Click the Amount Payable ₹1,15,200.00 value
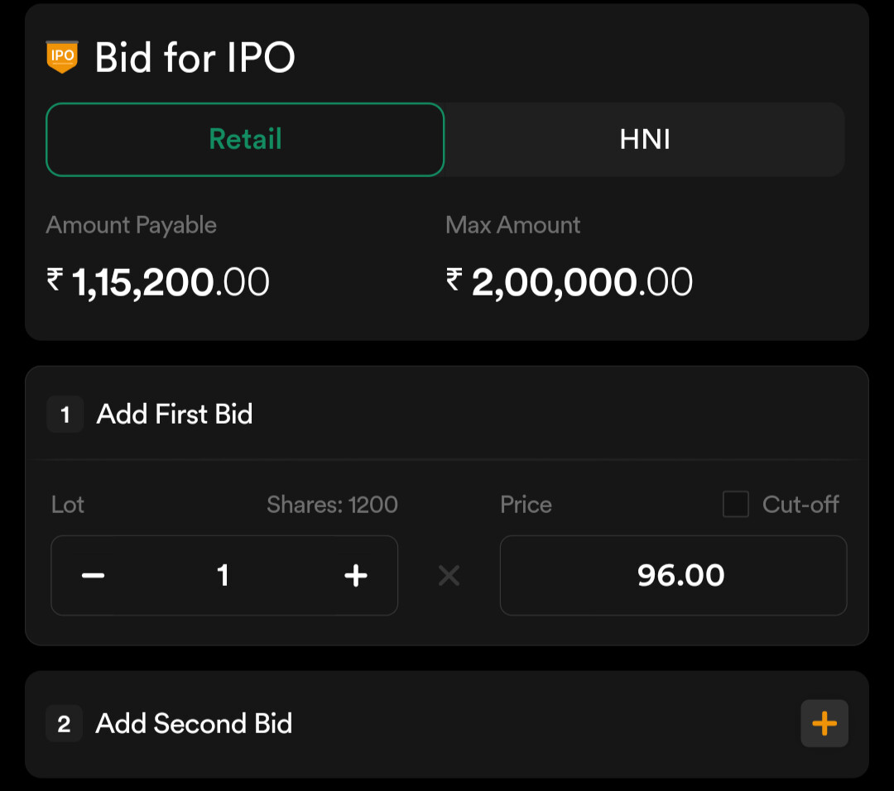Screen dimensions: 894x791 pos(158,282)
